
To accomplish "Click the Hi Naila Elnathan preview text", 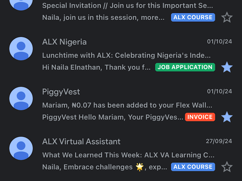I will 96,67.
